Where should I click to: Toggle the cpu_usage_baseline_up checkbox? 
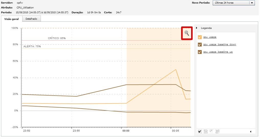coord(200,52)
